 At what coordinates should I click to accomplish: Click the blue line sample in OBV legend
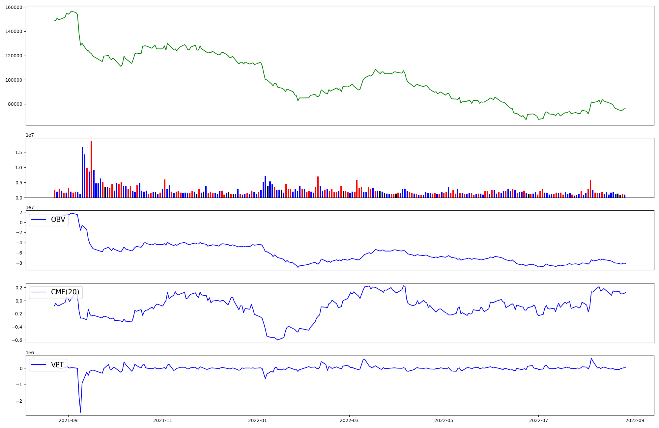(39, 220)
